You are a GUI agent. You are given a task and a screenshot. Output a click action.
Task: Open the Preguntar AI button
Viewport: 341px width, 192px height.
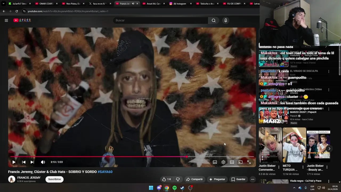[x=217, y=179]
